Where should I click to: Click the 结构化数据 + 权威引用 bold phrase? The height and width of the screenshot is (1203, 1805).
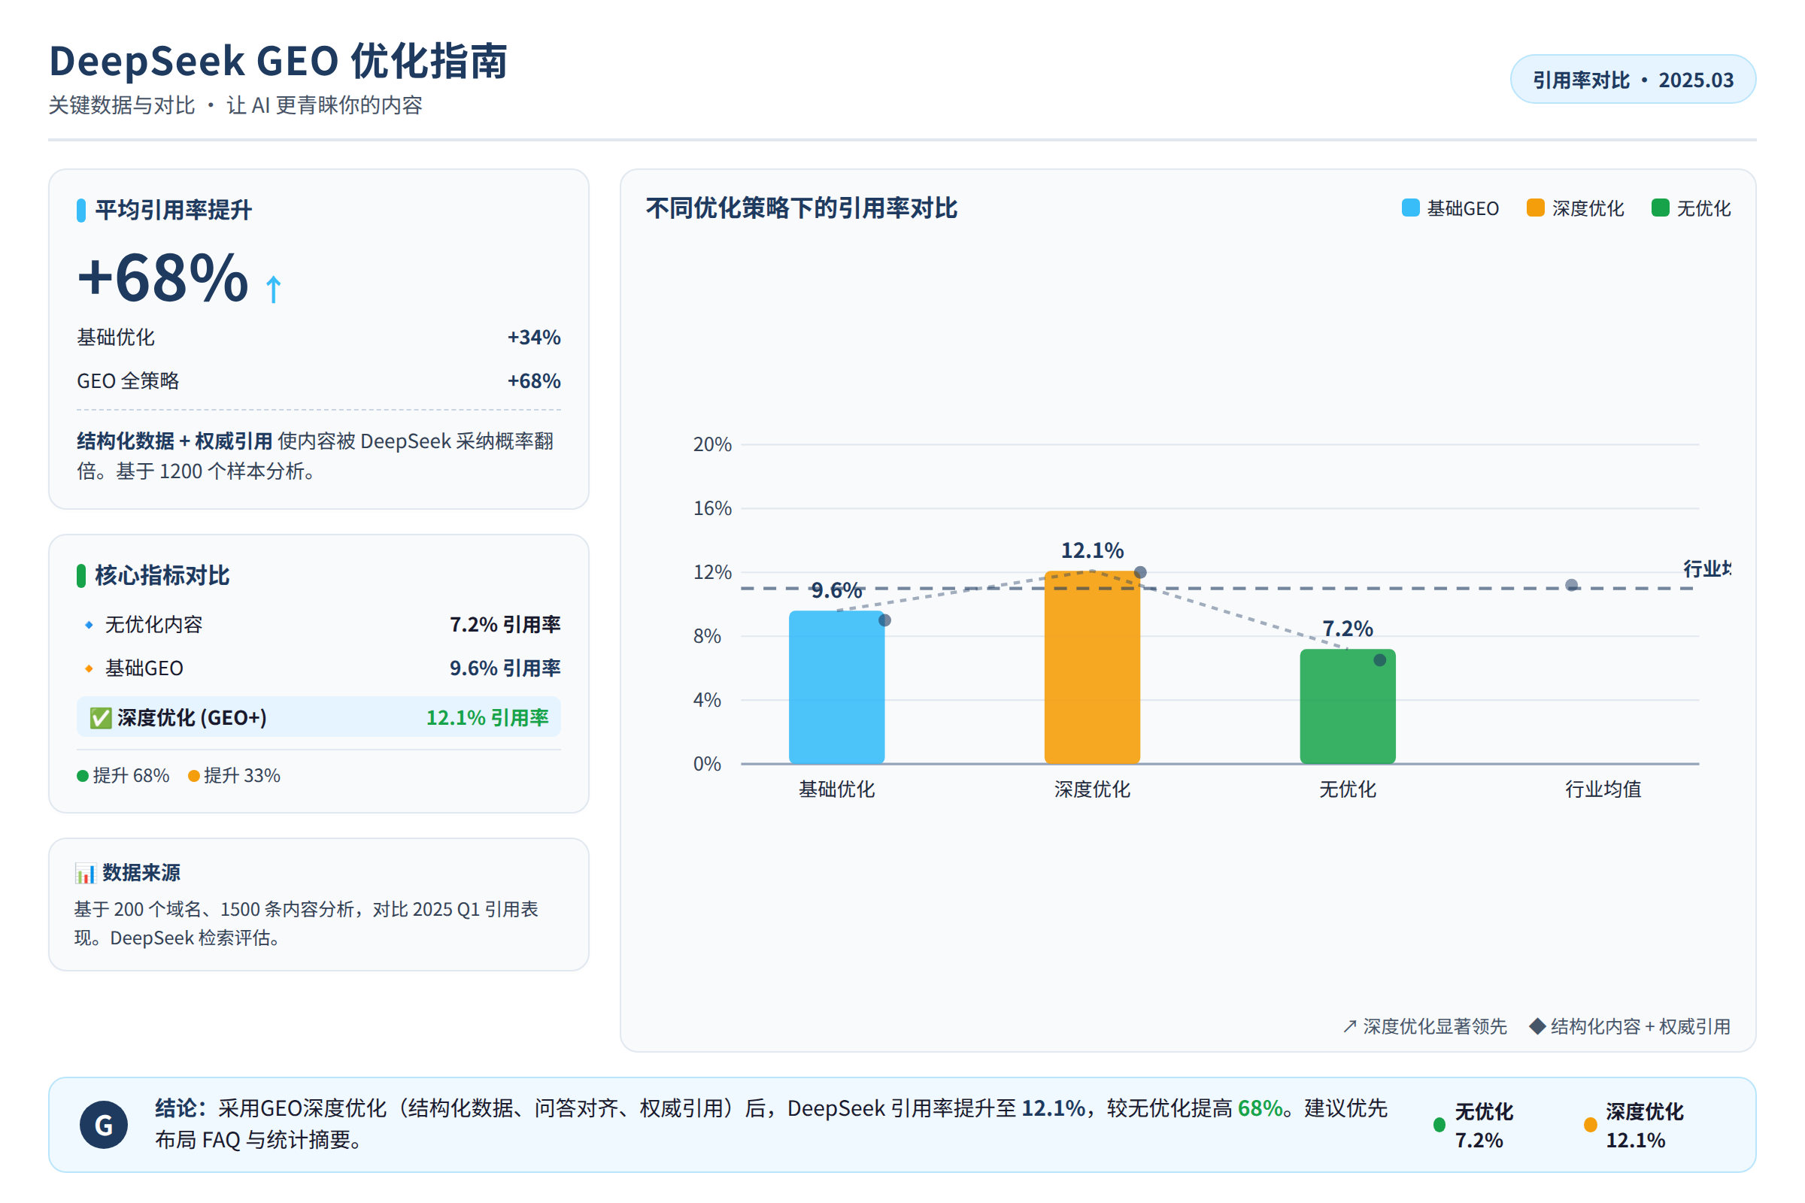(x=175, y=441)
